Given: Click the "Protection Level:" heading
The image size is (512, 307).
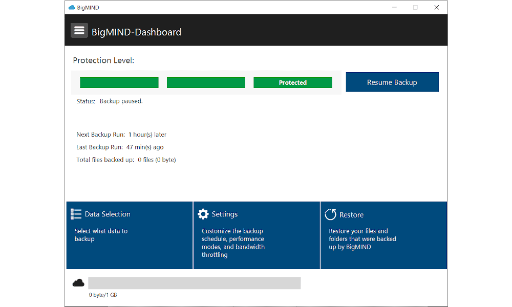Looking at the screenshot, I should 103,60.
